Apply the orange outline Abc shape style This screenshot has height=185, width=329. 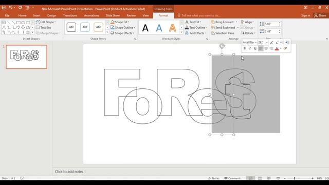tap(98, 27)
